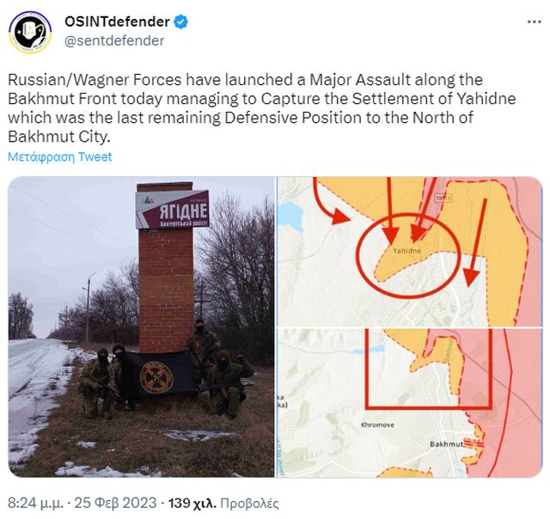Open the bottom Bakhmut map image
Image resolution: width=550 pixels, height=519 pixels.
[x=410, y=403]
